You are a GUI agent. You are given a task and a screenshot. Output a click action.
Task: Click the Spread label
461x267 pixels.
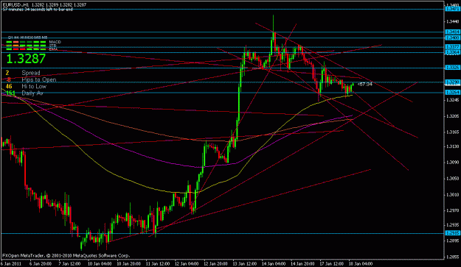click(31, 73)
